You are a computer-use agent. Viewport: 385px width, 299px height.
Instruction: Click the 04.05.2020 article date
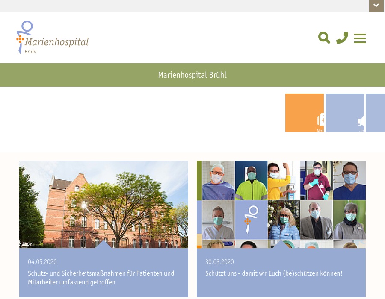click(42, 262)
